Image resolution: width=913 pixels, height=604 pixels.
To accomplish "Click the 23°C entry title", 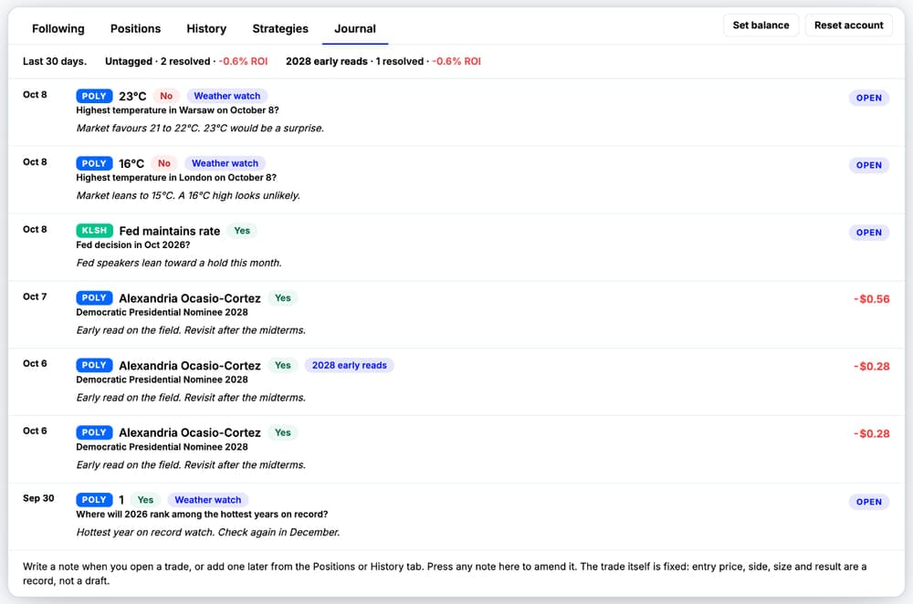I will click(x=132, y=96).
